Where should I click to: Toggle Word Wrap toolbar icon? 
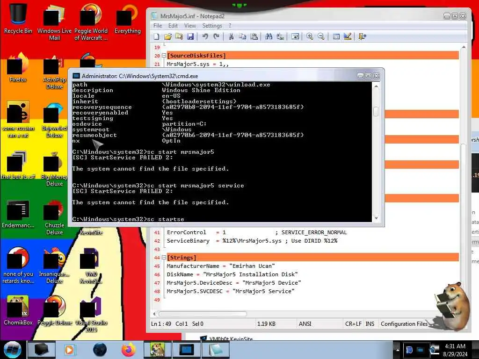[x=295, y=36]
